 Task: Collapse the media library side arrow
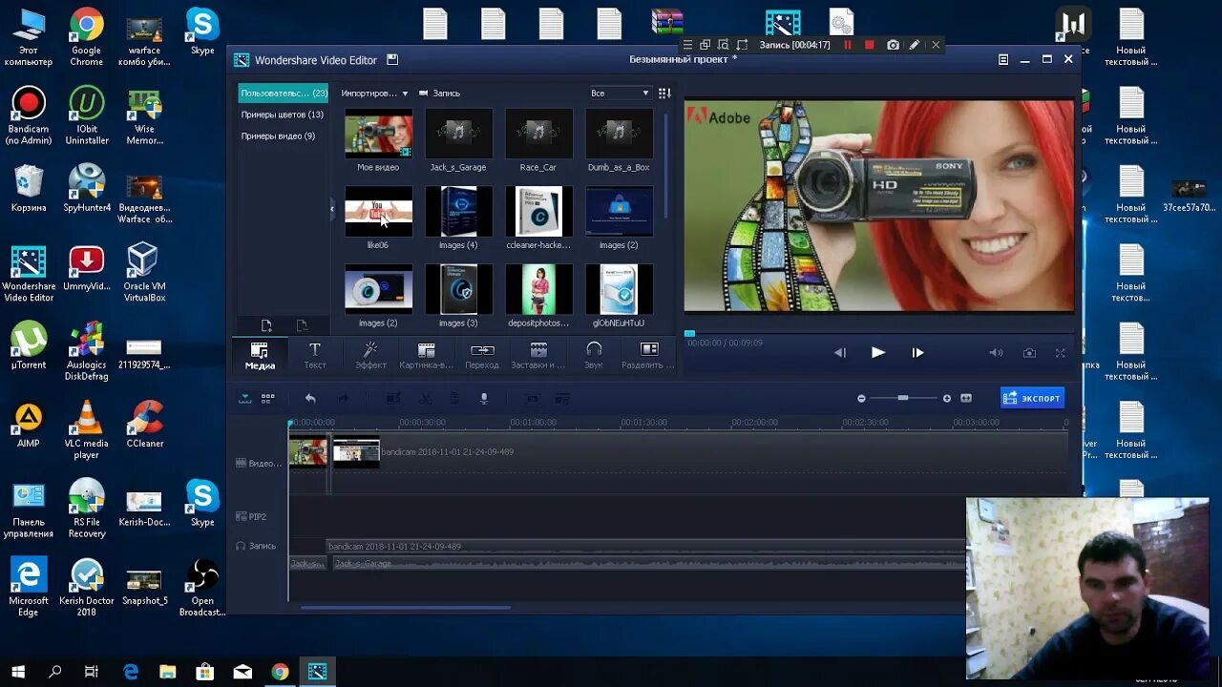pos(332,208)
